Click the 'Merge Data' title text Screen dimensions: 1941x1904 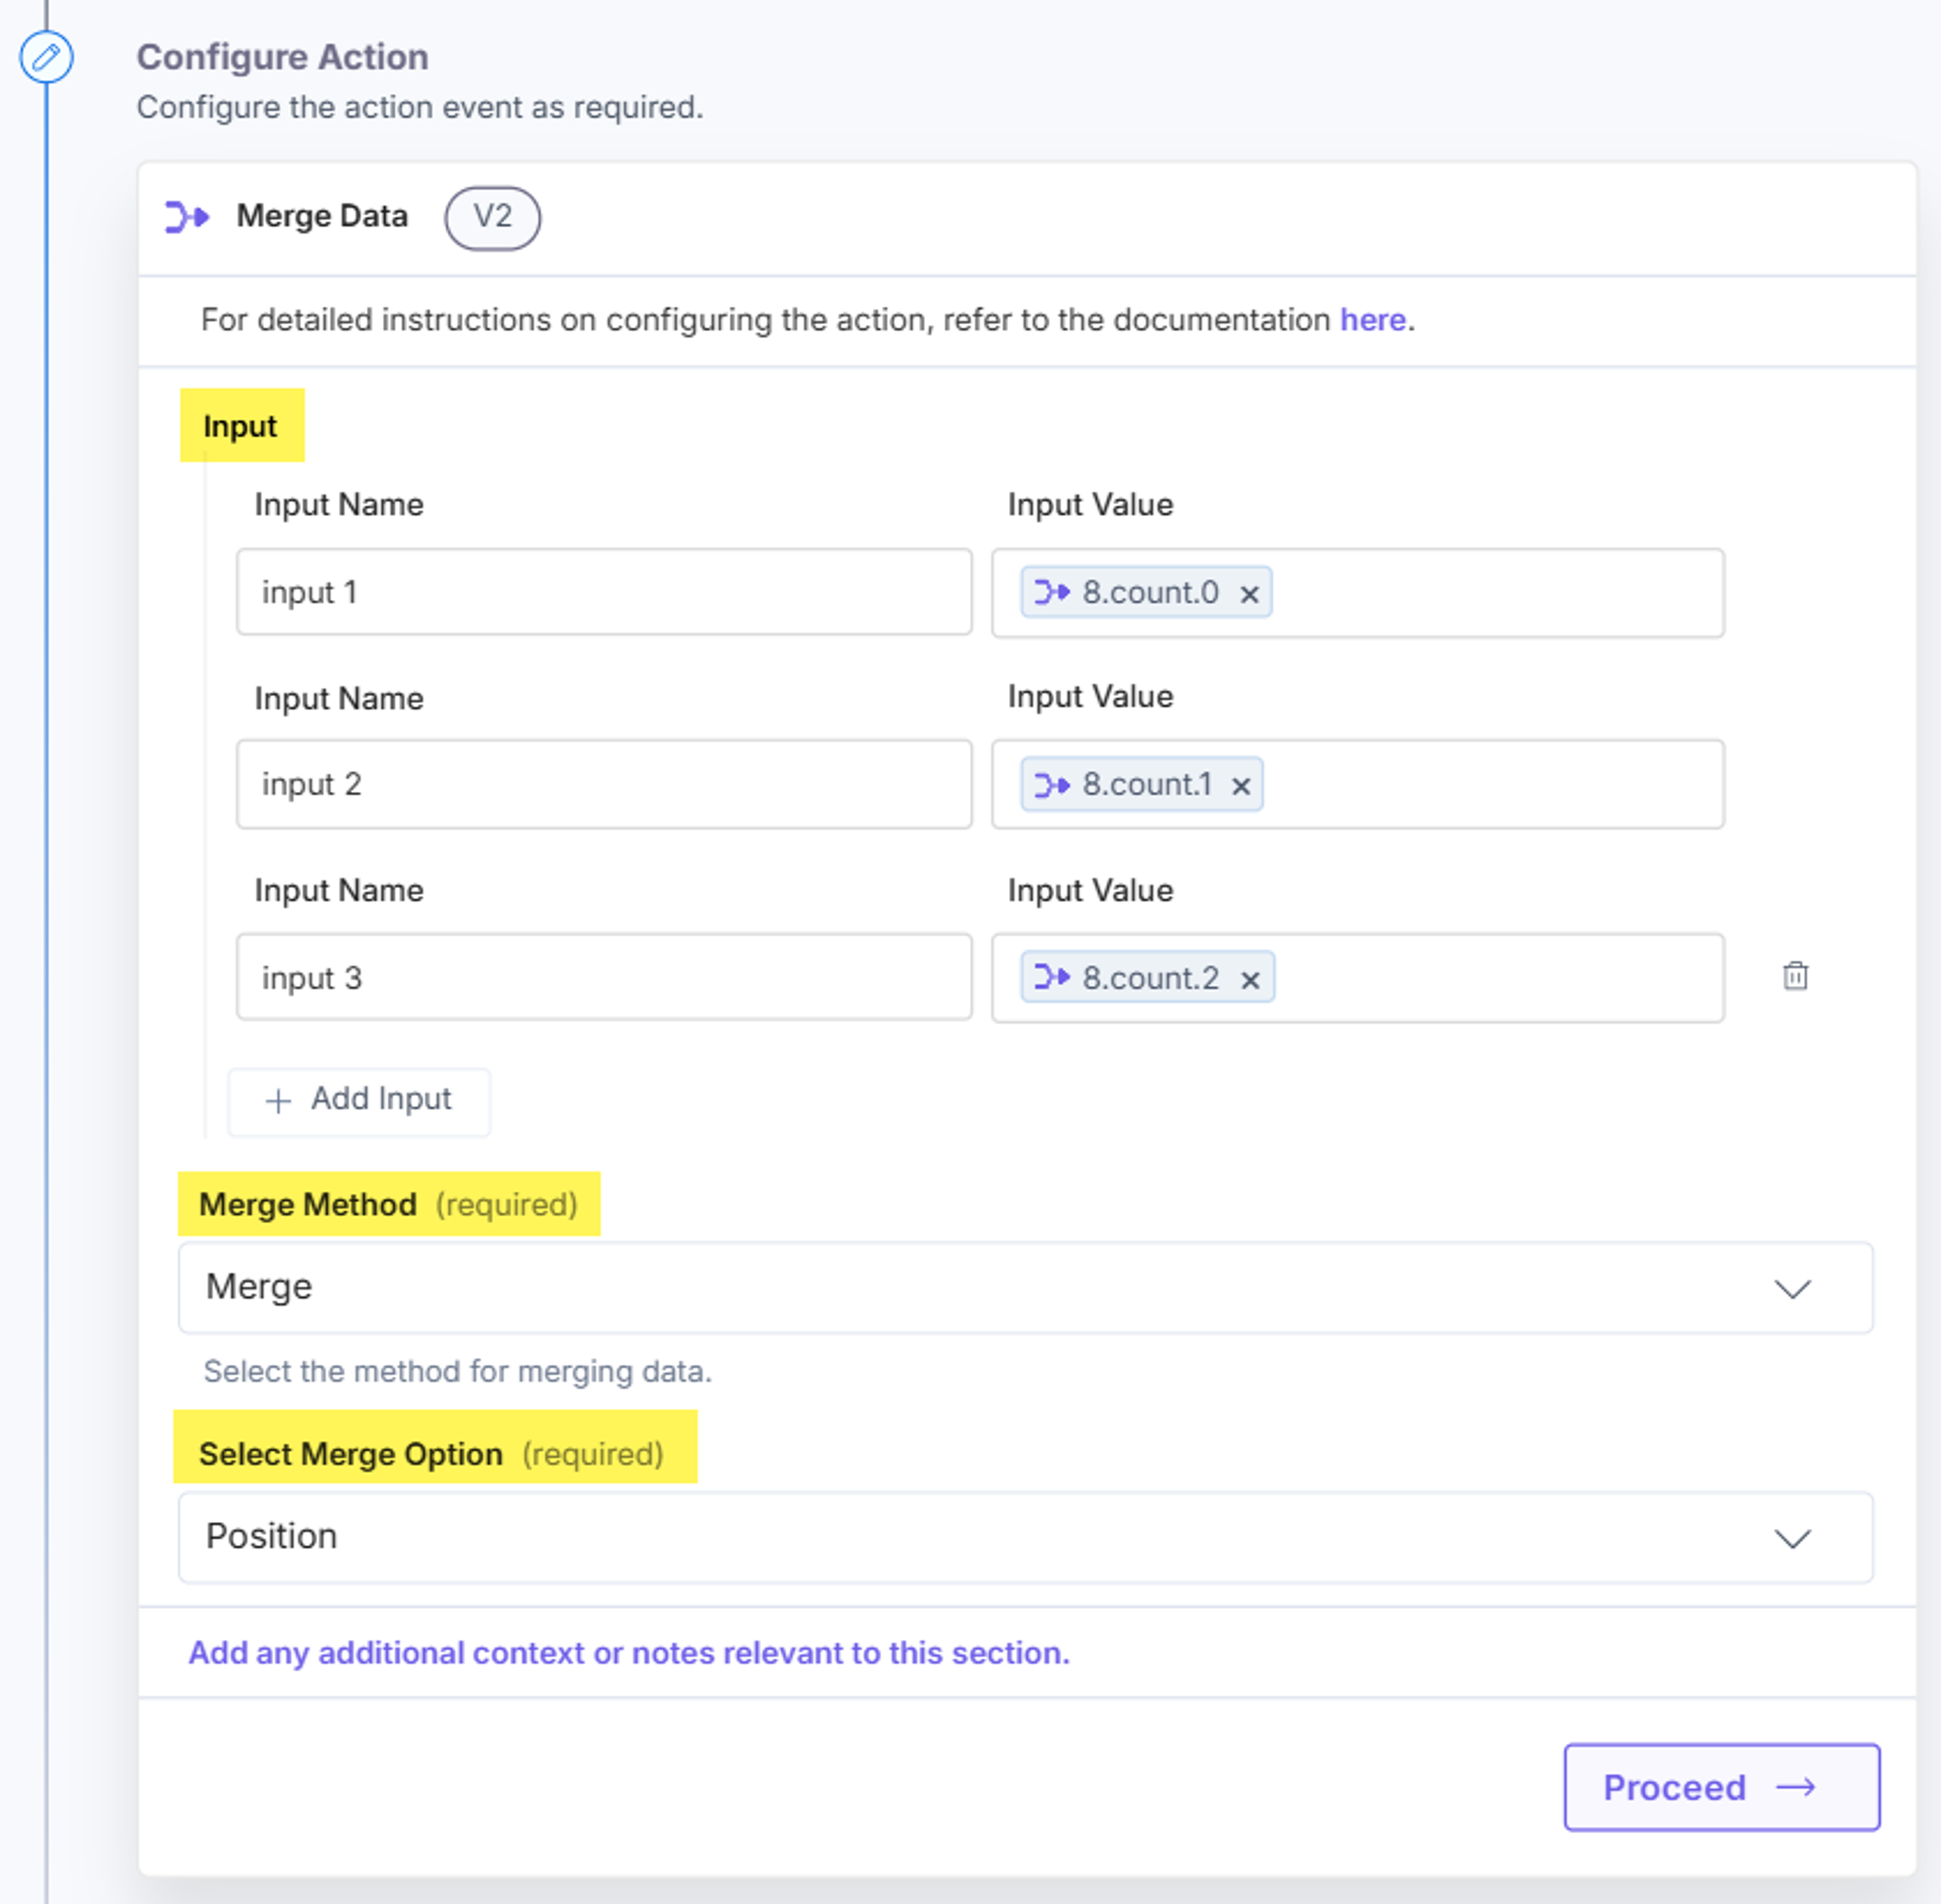[322, 216]
